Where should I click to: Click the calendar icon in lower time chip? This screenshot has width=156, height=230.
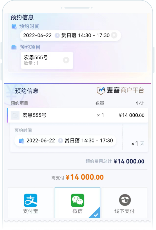pos(21,141)
